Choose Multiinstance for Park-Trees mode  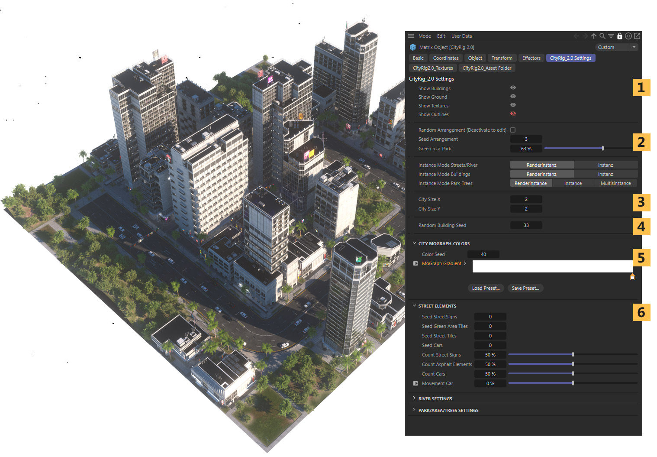615,183
